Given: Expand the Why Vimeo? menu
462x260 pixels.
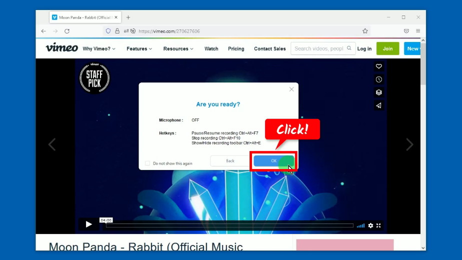Looking at the screenshot, I should (99, 48).
